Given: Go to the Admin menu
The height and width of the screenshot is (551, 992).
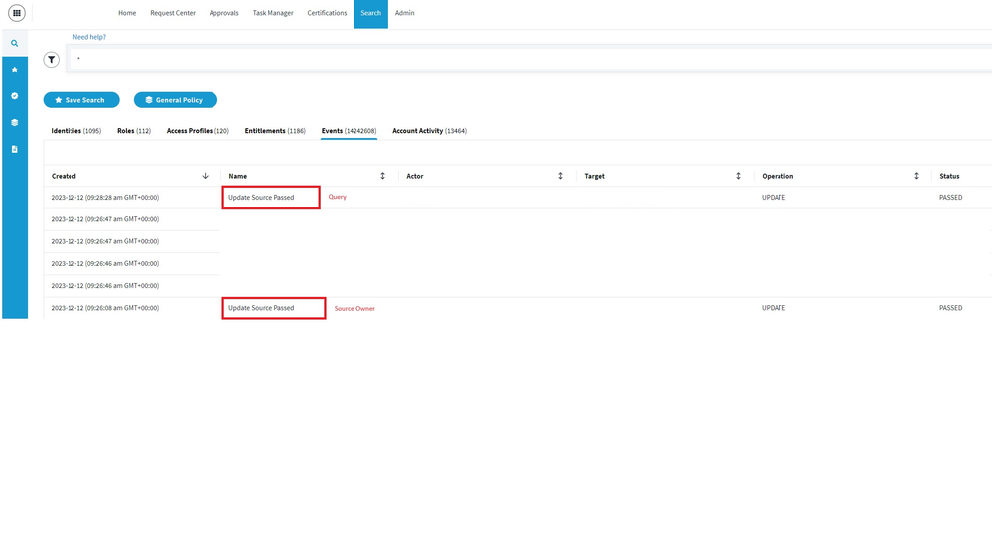Looking at the screenshot, I should point(404,13).
